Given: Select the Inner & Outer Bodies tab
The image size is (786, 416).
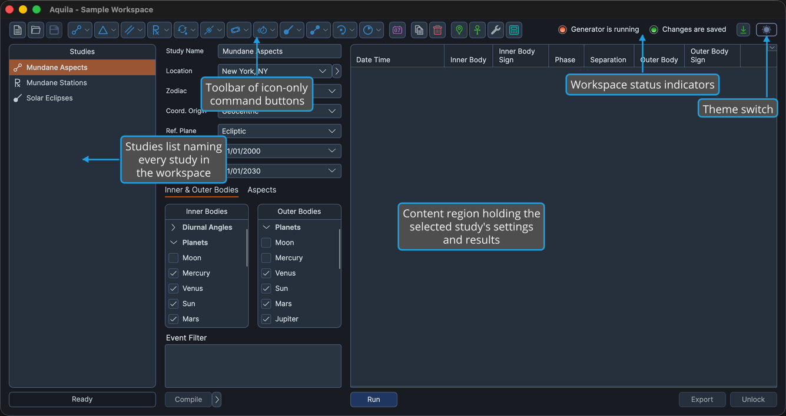Looking at the screenshot, I should pos(201,190).
